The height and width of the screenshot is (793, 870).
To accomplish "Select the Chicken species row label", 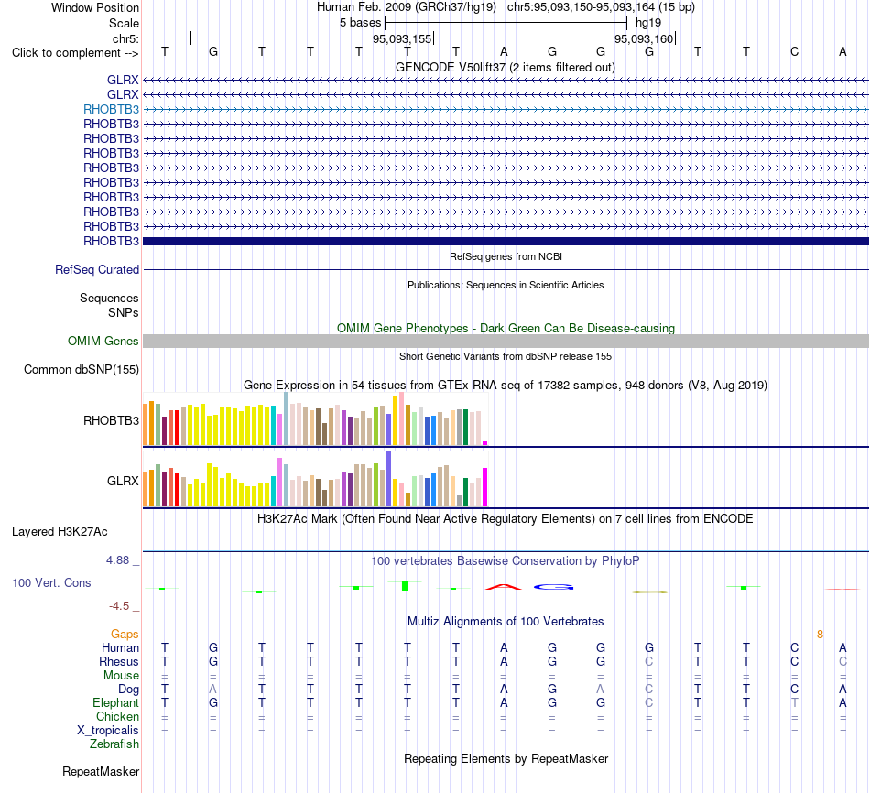I will pyautogui.click(x=117, y=716).
